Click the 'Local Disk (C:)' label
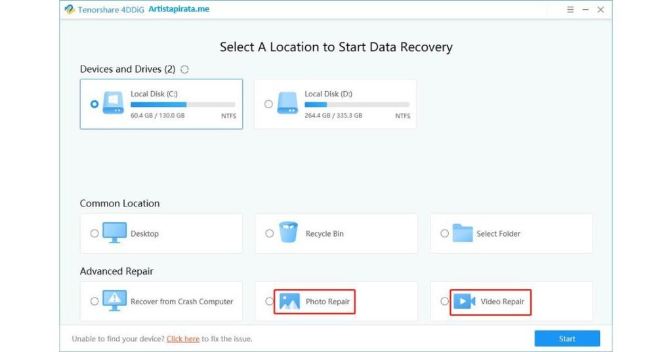The width and height of the screenshot is (672, 352). pos(154,94)
